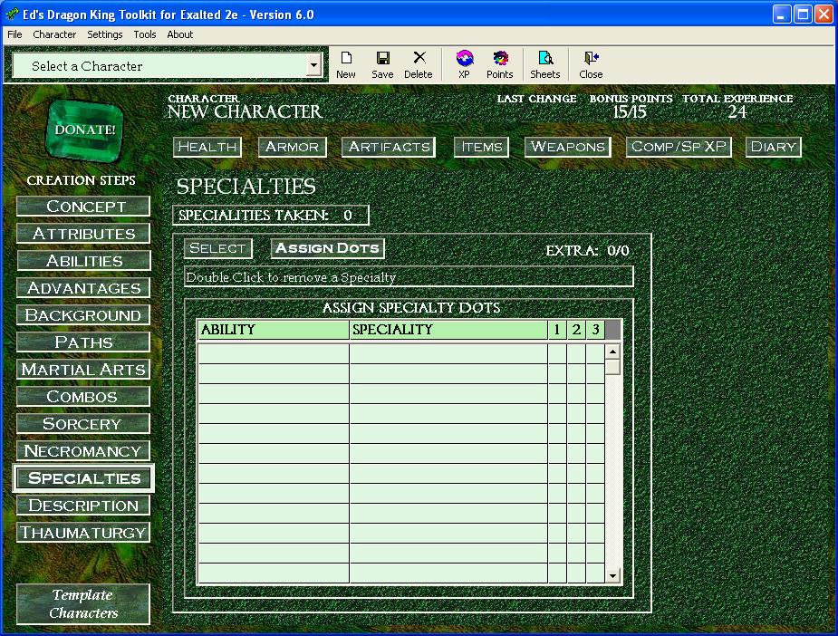Screen dimensions: 838x636
Task: Open the File menu
Action: point(14,34)
